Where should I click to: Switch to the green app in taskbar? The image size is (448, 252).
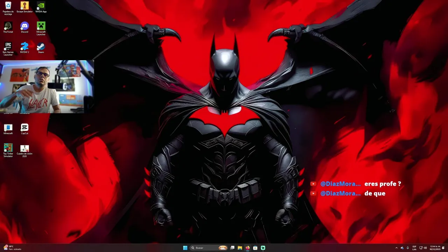pos(263,248)
